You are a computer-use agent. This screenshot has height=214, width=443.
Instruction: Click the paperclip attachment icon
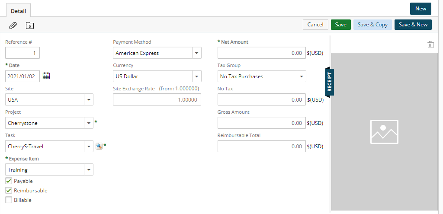tap(13, 26)
